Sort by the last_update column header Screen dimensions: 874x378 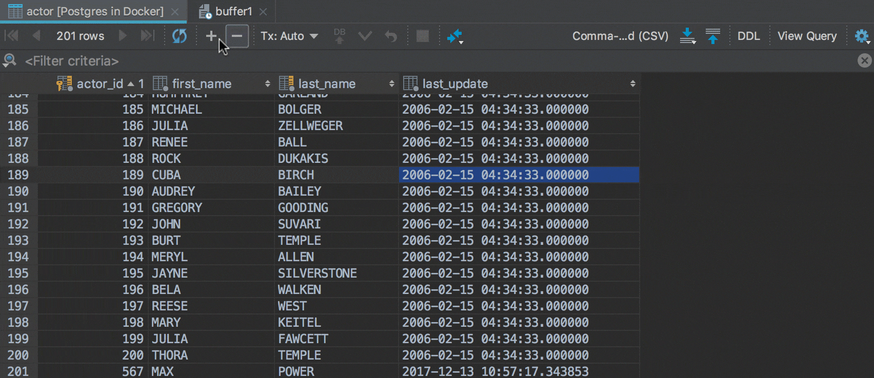(455, 83)
